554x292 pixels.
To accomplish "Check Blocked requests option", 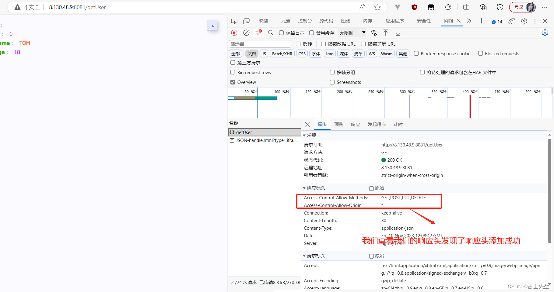I will click(480, 53).
